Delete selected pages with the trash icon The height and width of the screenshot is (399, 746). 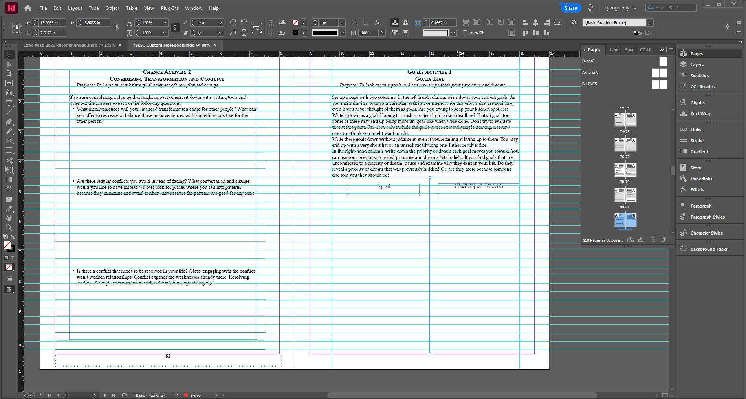coord(664,240)
